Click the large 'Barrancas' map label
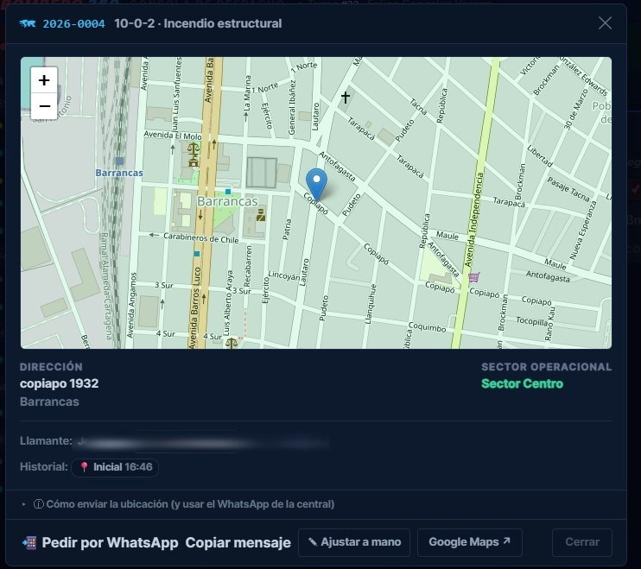This screenshot has height=569, width=641. (227, 201)
